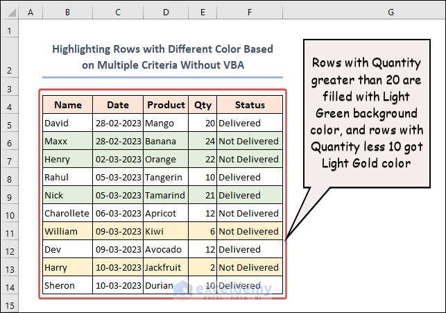Click the Avocado product cell
Screen dimensions: 446x313
click(x=166, y=249)
